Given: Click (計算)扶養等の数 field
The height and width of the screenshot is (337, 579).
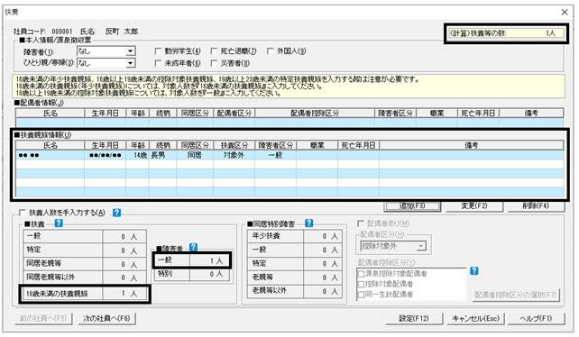Looking at the screenshot, I should click(x=506, y=33).
